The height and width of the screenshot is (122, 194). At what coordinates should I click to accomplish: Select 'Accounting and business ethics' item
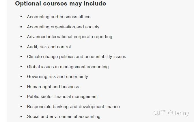pos(59,17)
